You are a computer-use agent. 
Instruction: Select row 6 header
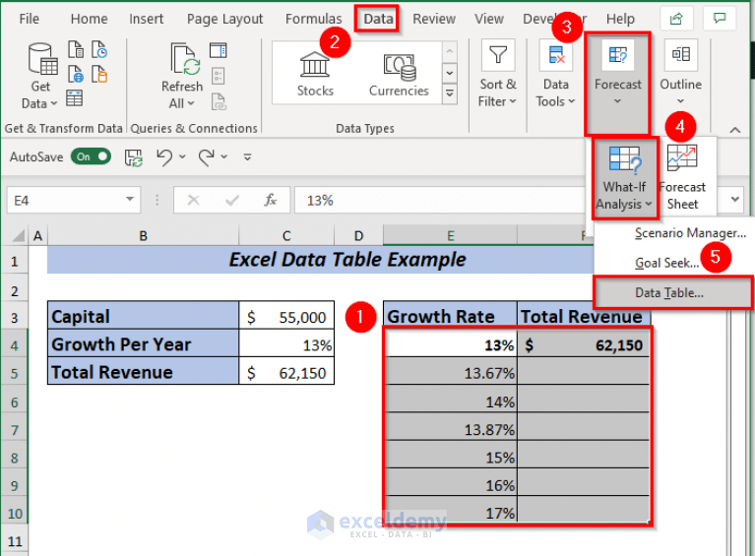tap(15, 402)
